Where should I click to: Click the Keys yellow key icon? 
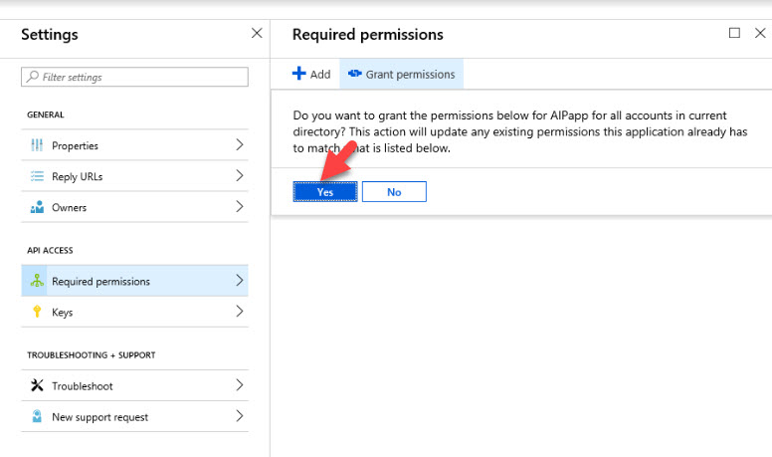coord(37,311)
